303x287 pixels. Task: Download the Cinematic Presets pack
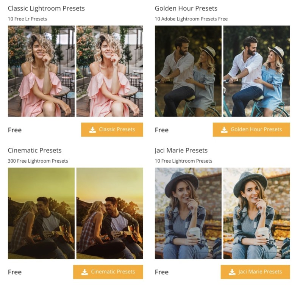click(108, 271)
